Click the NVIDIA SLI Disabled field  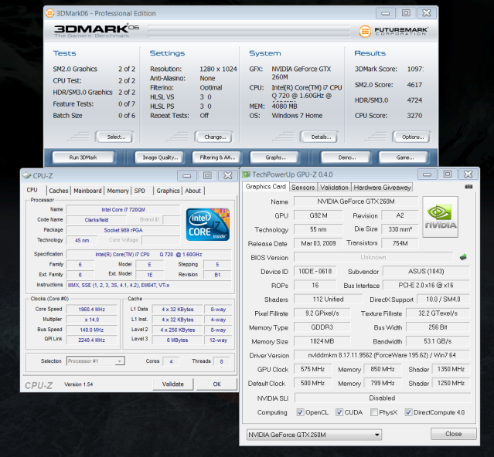[x=382, y=398]
